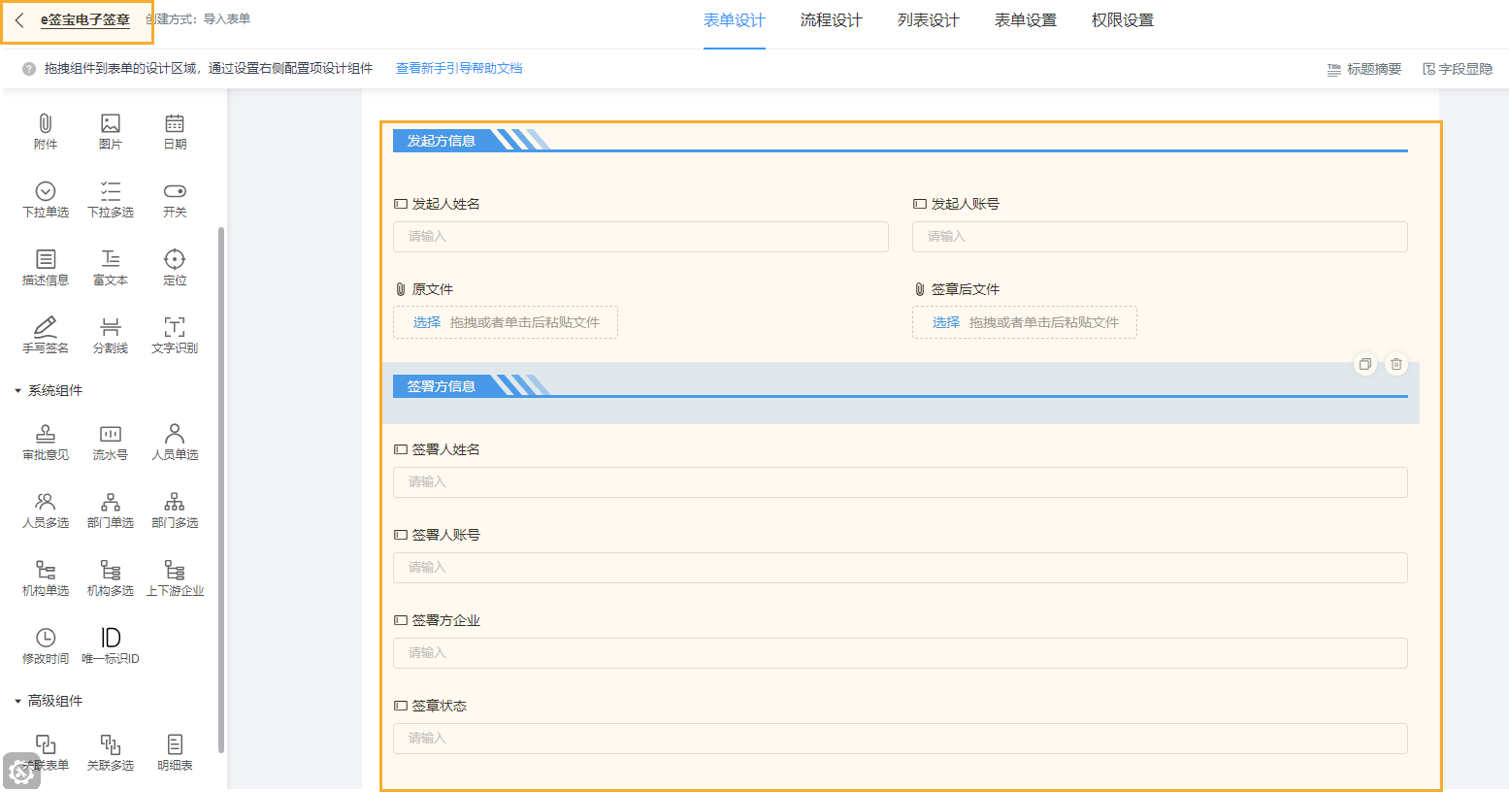The height and width of the screenshot is (792, 1509).
Task: Click 选择 to upload the 原文件 file
Action: pos(425,321)
